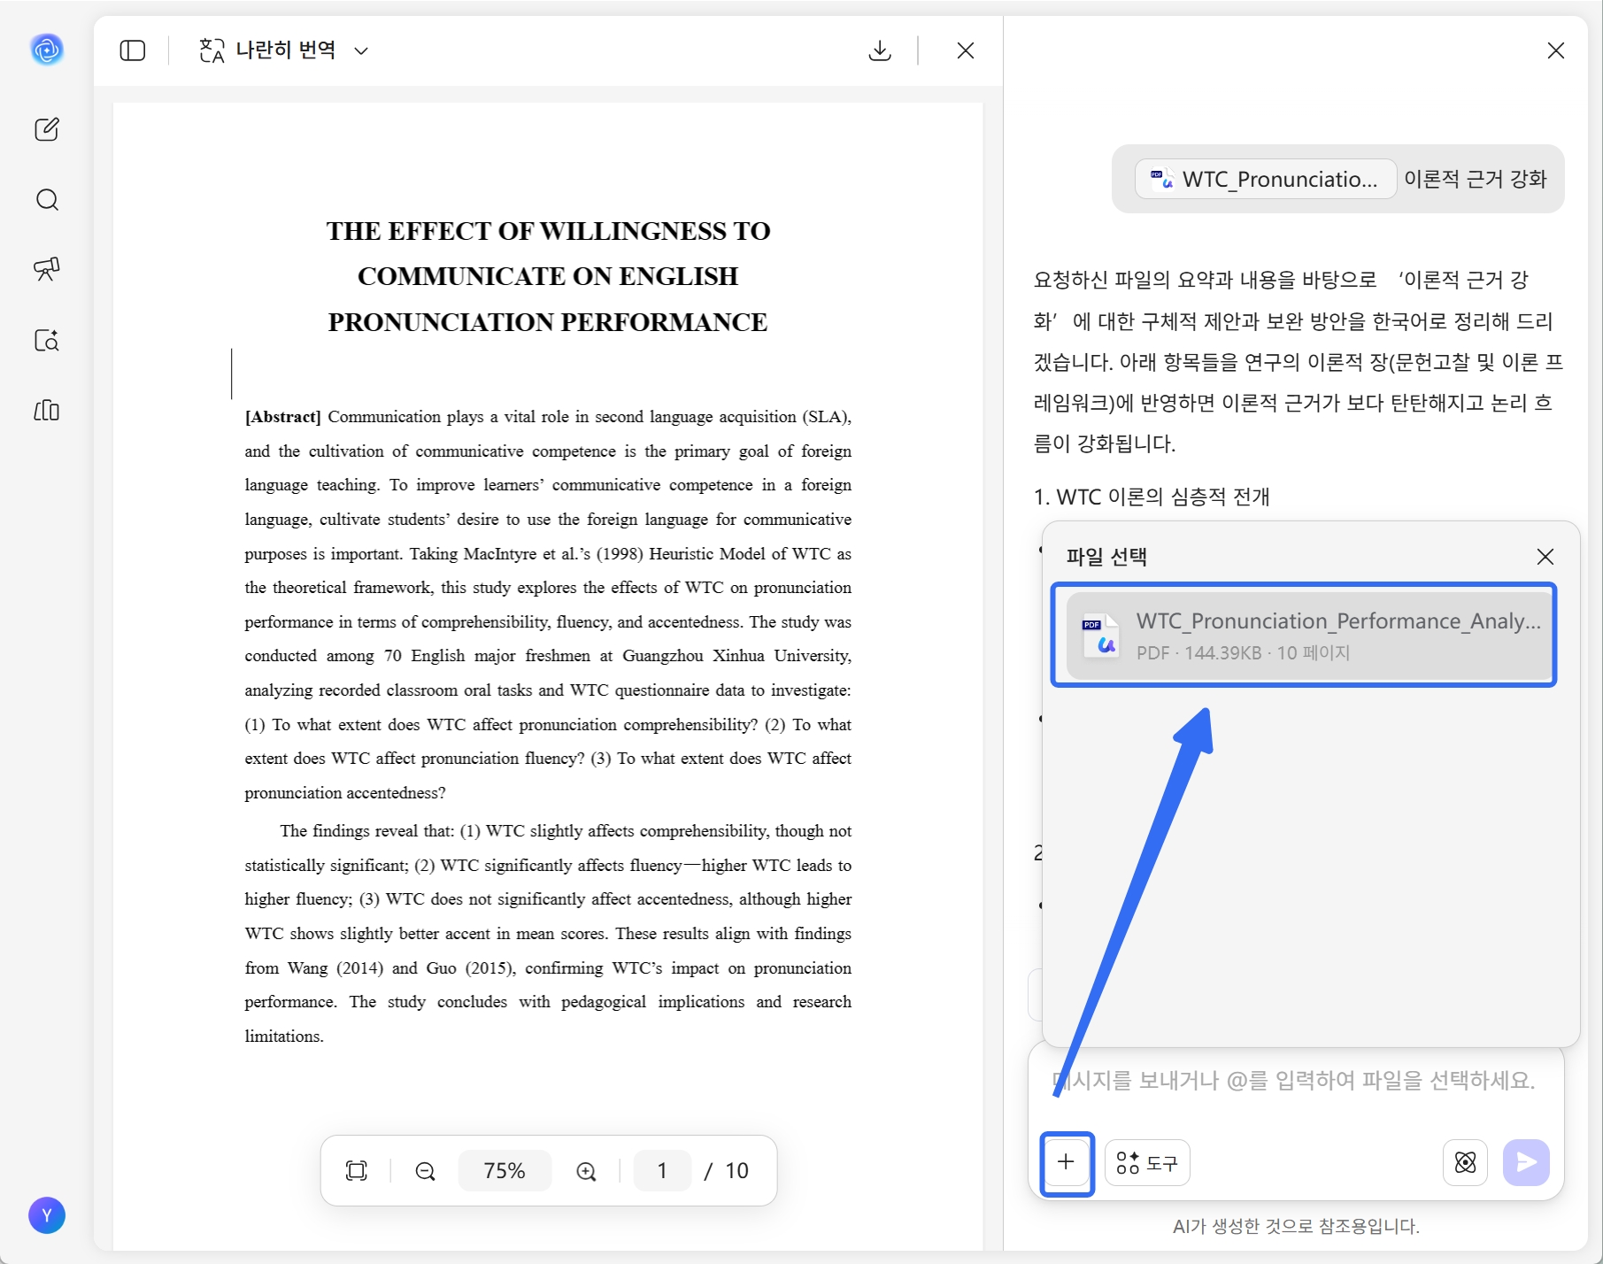This screenshot has width=1603, height=1264.
Task: Collapse the left sidebar panel
Action: click(132, 50)
